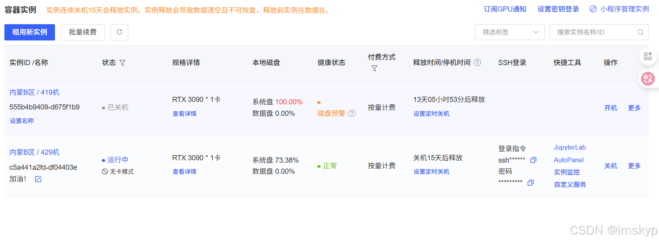Open JupyterLab quick tool
Viewport: 659px width, 242px height.
570,148
